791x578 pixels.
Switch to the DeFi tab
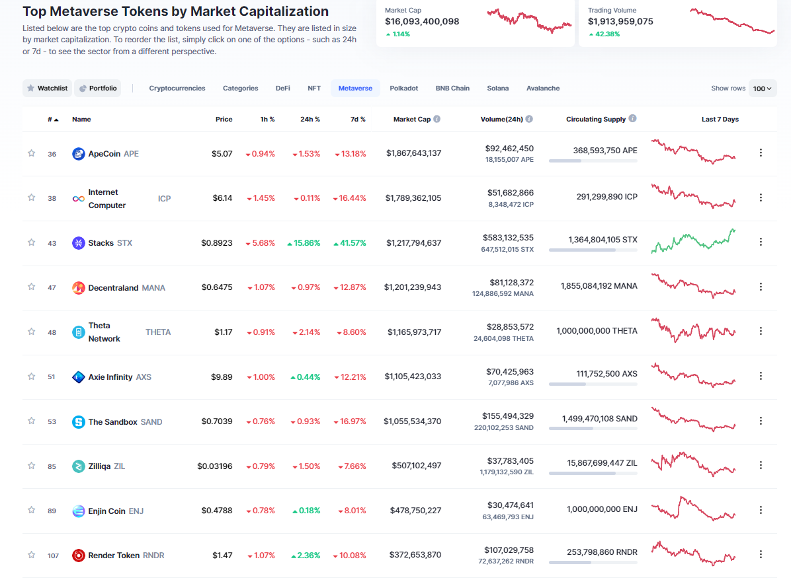coord(282,89)
